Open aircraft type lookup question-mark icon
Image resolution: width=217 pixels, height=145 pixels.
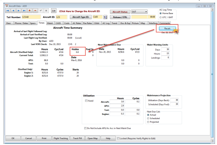pos(105,17)
